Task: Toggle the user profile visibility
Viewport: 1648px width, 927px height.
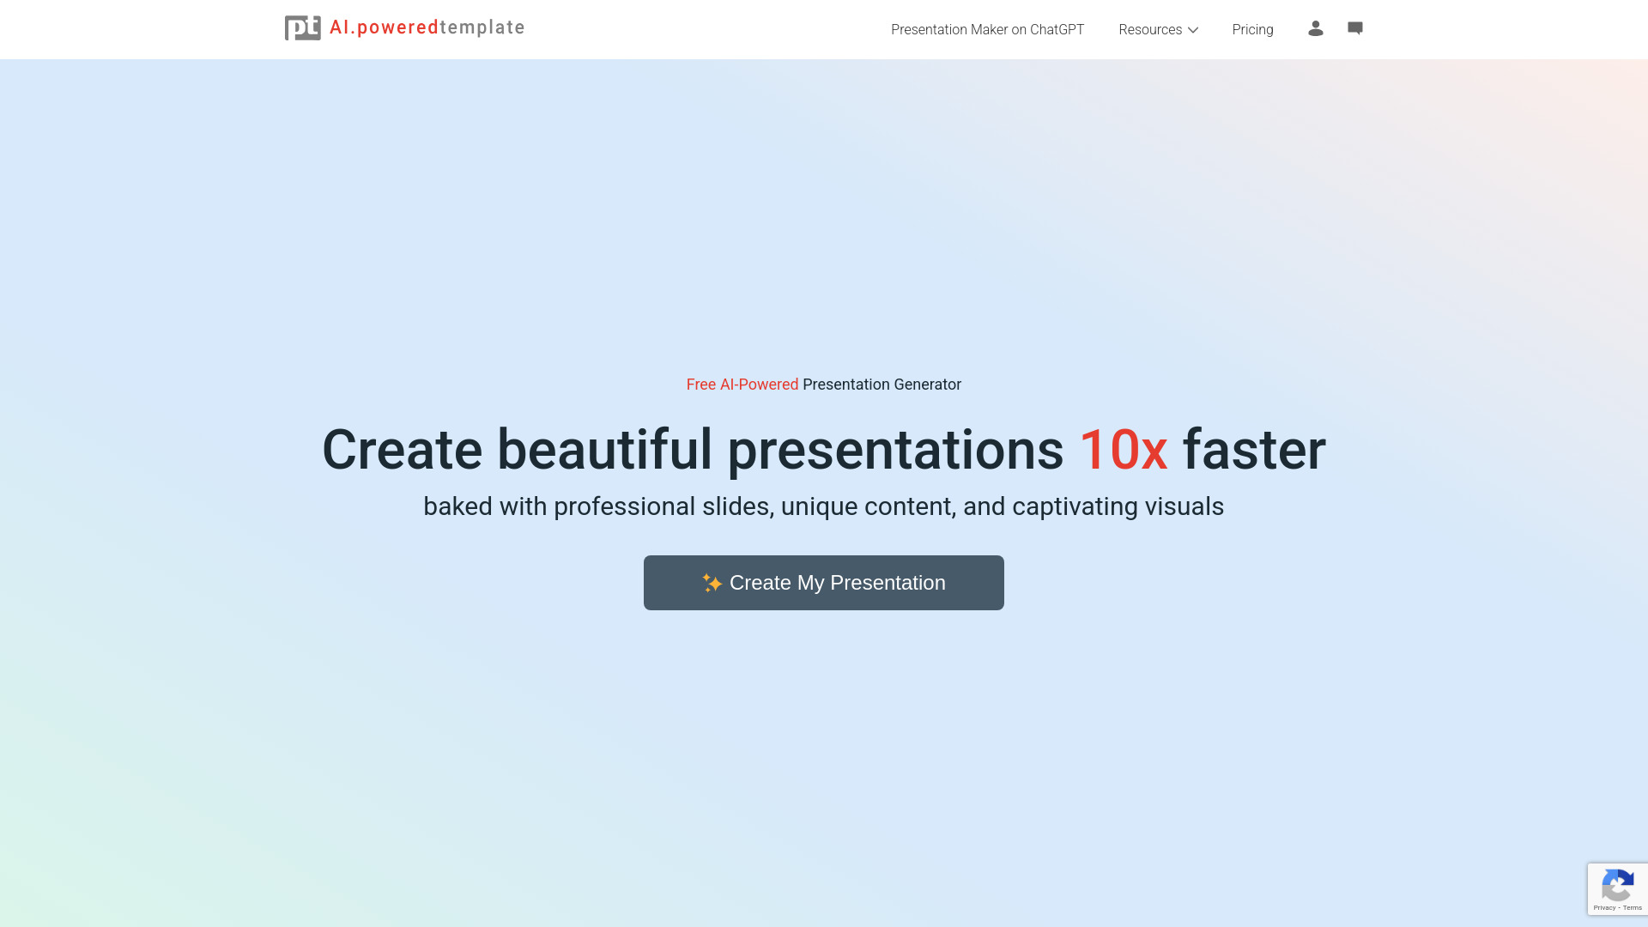Action: (x=1315, y=27)
